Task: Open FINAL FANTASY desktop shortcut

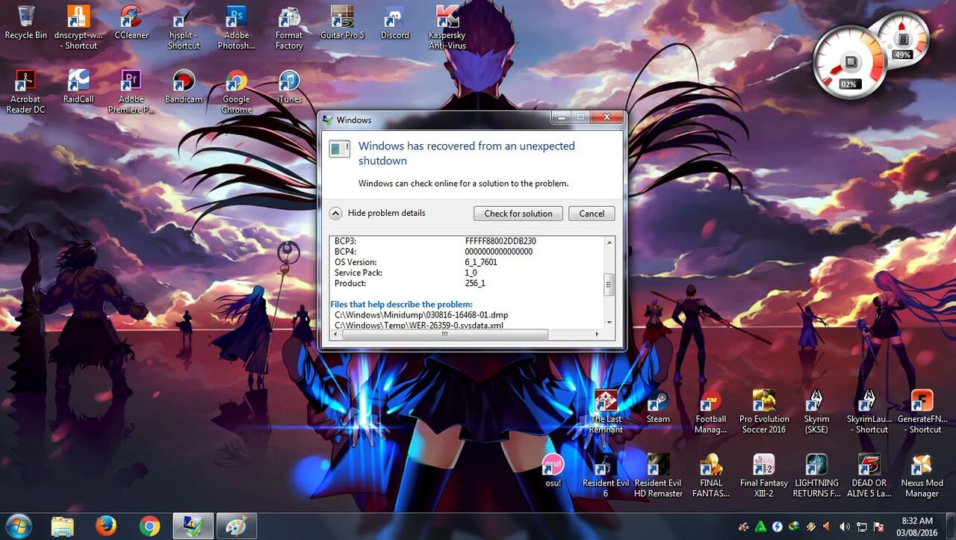Action: [710, 476]
